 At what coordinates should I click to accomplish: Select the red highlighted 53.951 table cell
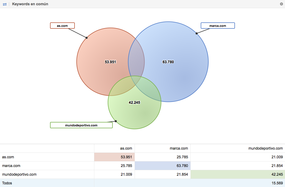[x=115, y=157]
